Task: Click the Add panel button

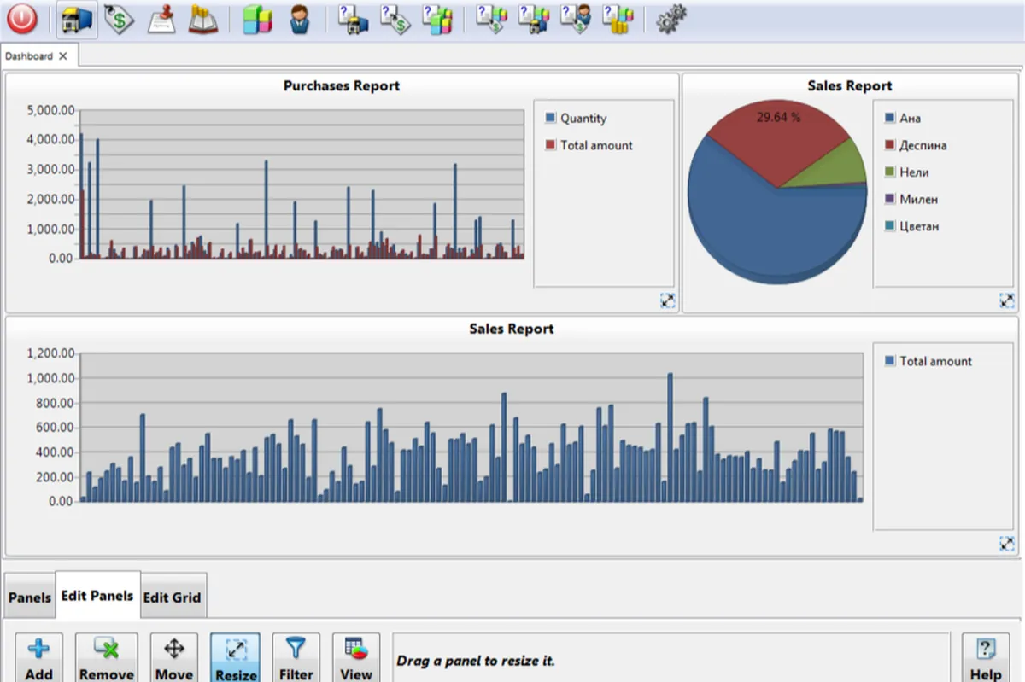Action: 38,658
